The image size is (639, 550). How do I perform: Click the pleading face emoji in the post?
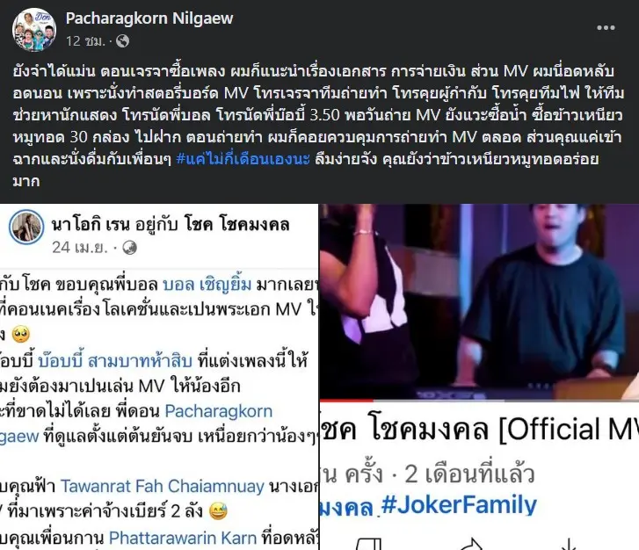point(21,335)
